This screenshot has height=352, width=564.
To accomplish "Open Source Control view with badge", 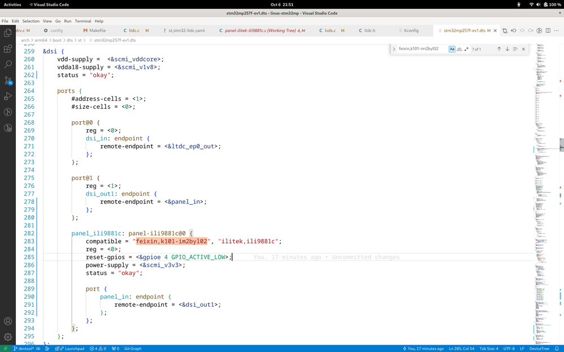I will click(x=8, y=81).
